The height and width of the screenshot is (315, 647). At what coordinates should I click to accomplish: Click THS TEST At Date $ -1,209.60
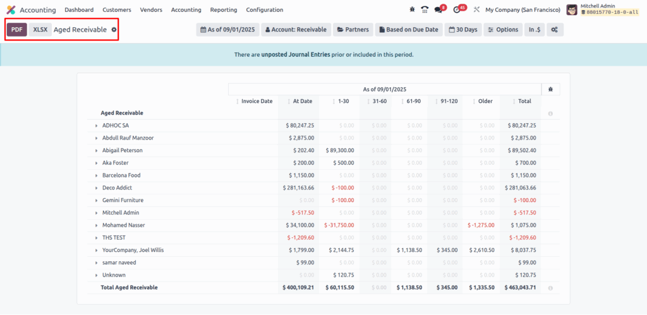(x=301, y=238)
